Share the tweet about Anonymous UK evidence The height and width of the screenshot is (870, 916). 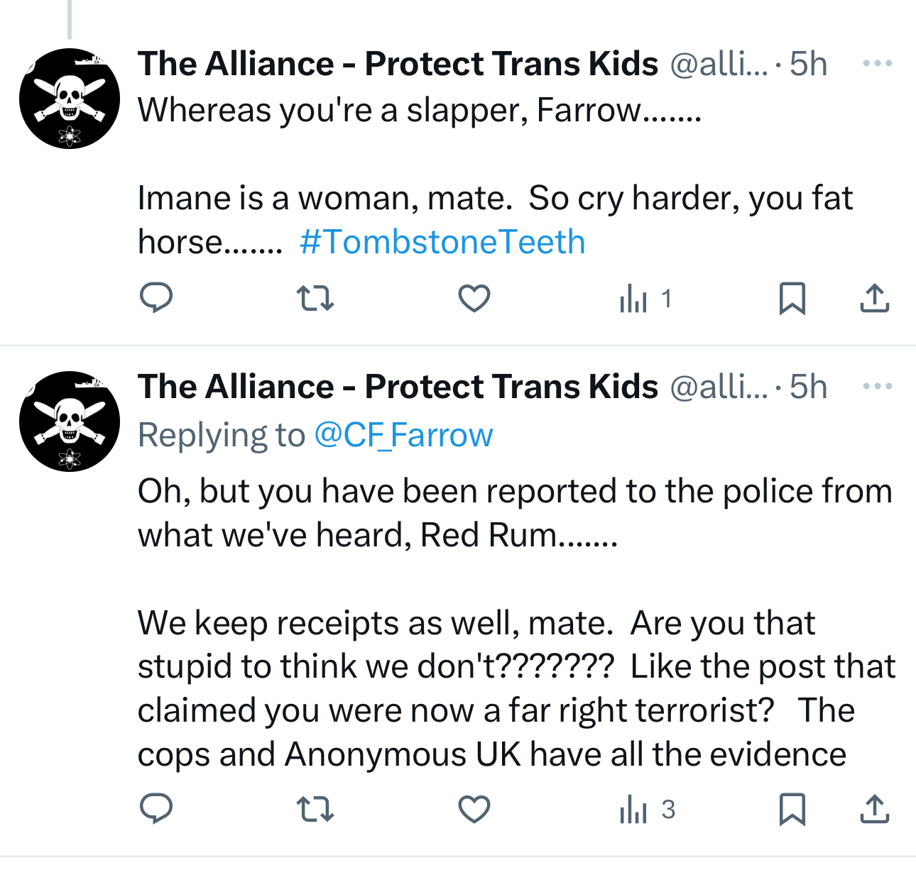[874, 809]
